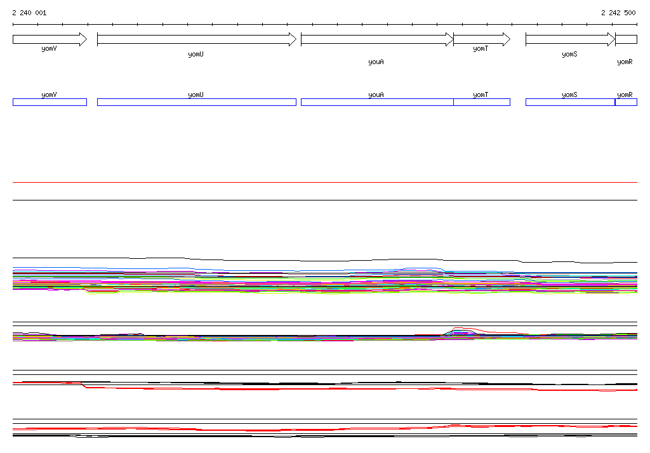
Task: Click the yomS gene arrow
Action: pyautogui.click(x=571, y=39)
